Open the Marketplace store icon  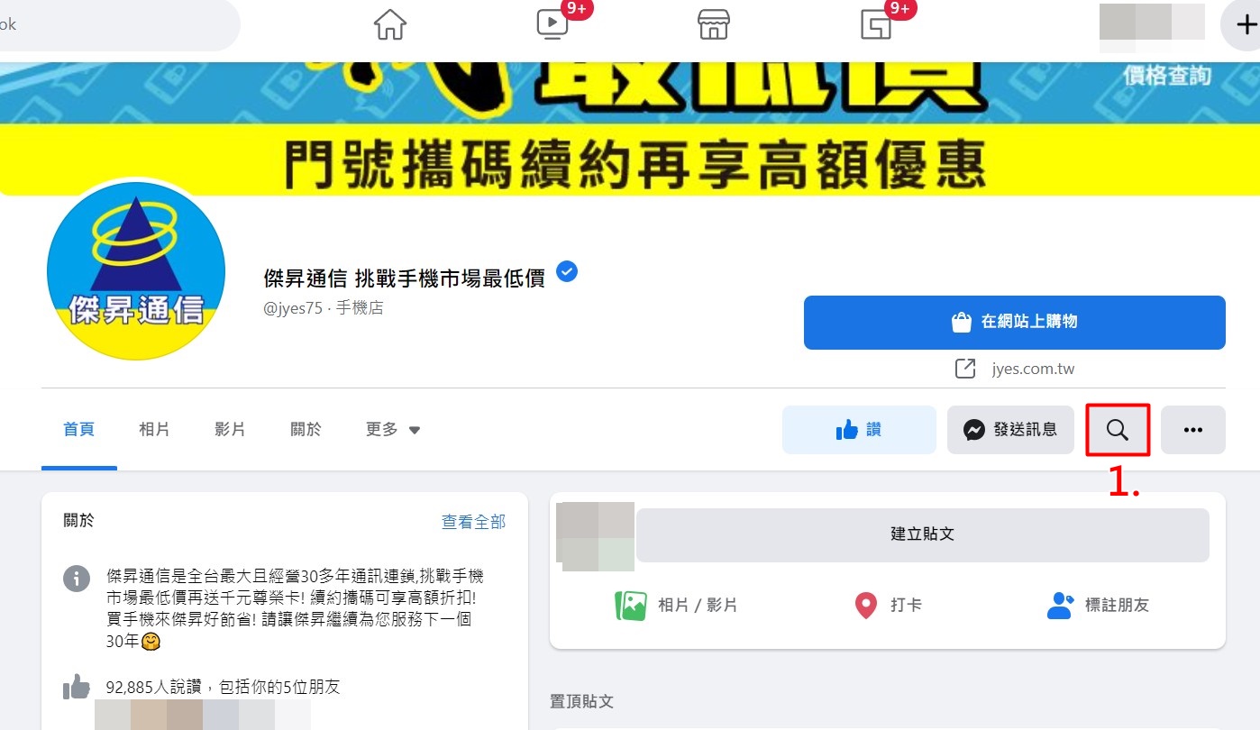pyautogui.click(x=714, y=24)
